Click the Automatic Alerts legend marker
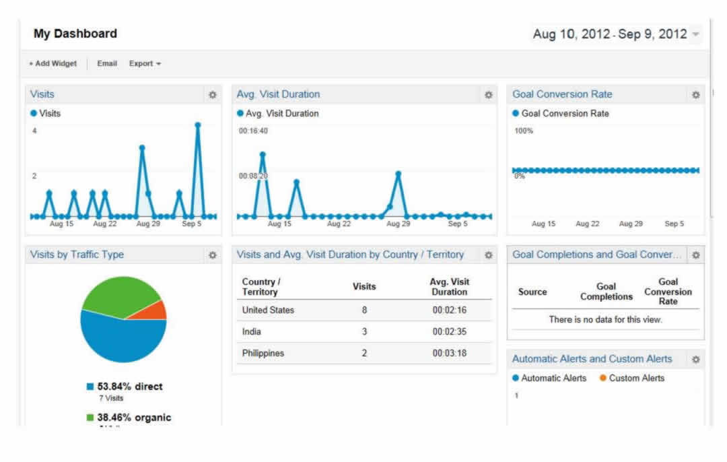This screenshot has height=462, width=727. 516,378
